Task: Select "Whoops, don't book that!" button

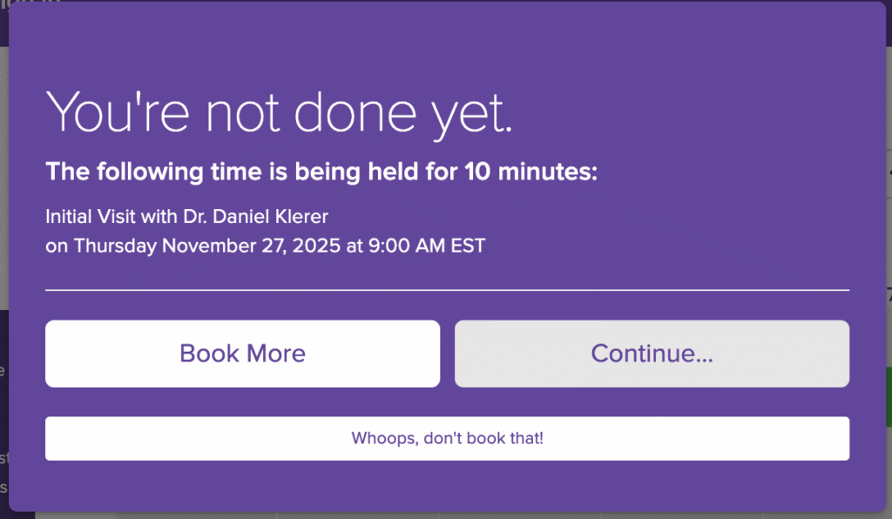Action: [x=447, y=438]
